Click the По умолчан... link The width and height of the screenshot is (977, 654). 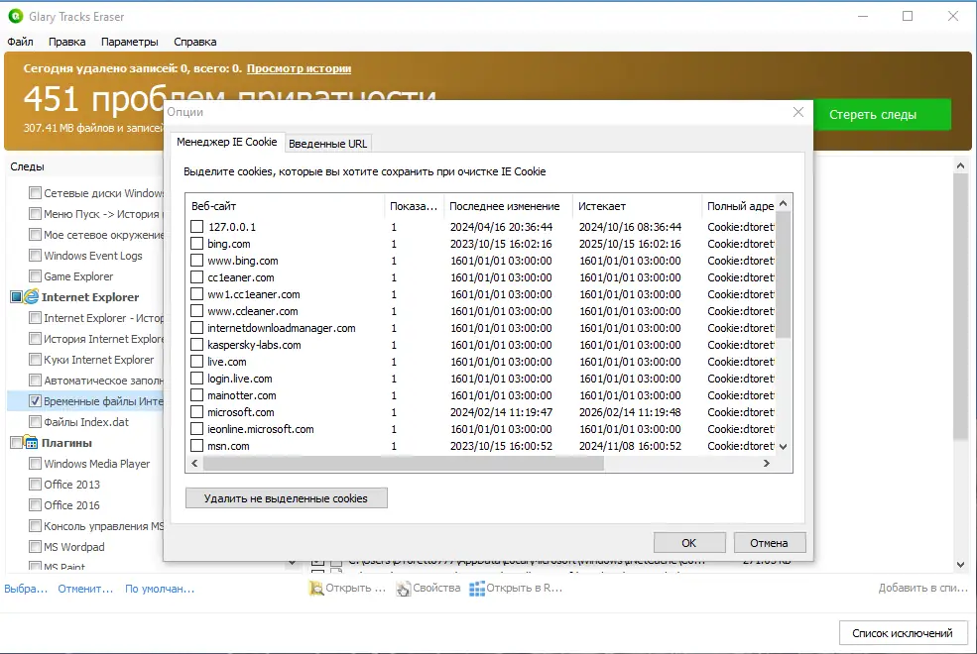[160, 589]
